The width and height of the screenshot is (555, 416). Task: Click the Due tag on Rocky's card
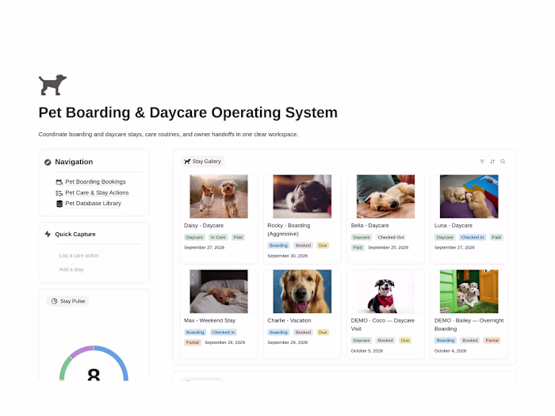click(323, 246)
